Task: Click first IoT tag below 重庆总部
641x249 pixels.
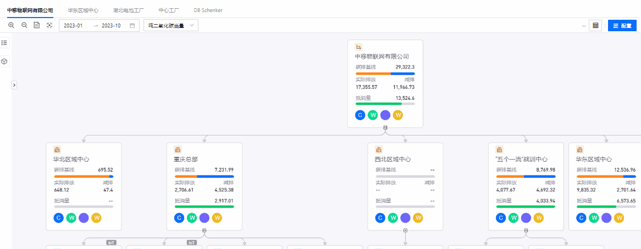Action: 112,242
